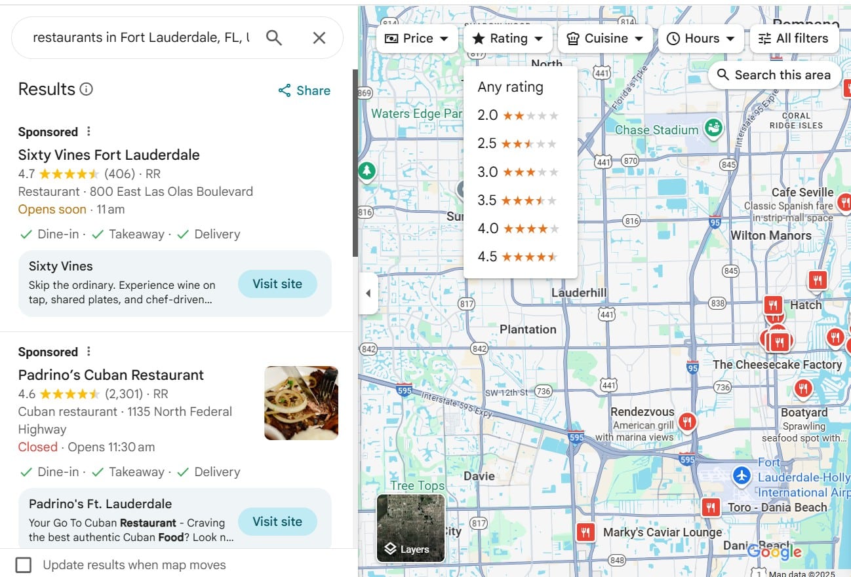Click the Lauderhill city label

point(579,292)
